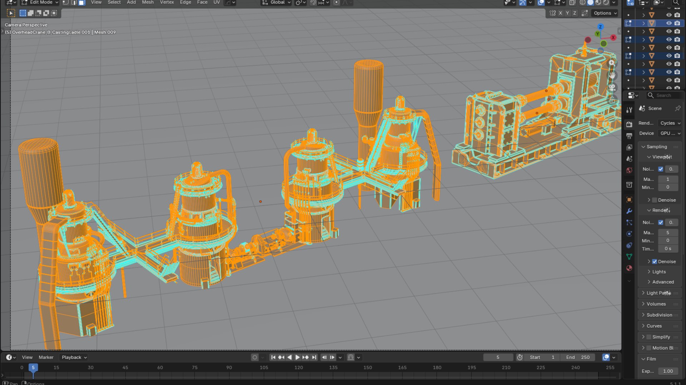Open the Object Data green triangle icon
The image size is (686, 385).
point(629,257)
